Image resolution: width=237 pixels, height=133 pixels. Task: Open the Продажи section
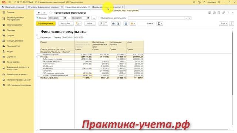click(x=11, y=30)
